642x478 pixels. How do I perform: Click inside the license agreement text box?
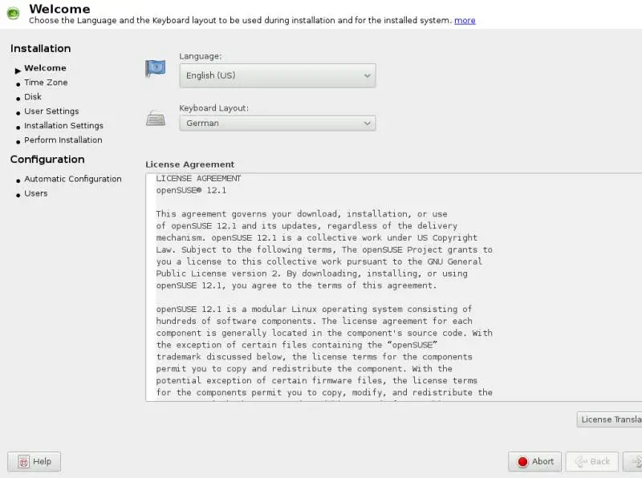pyautogui.click(x=394, y=287)
